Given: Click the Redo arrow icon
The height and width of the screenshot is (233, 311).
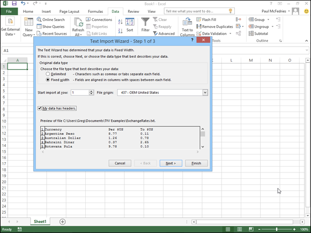Looking at the screenshot, I should [x=35, y=3].
